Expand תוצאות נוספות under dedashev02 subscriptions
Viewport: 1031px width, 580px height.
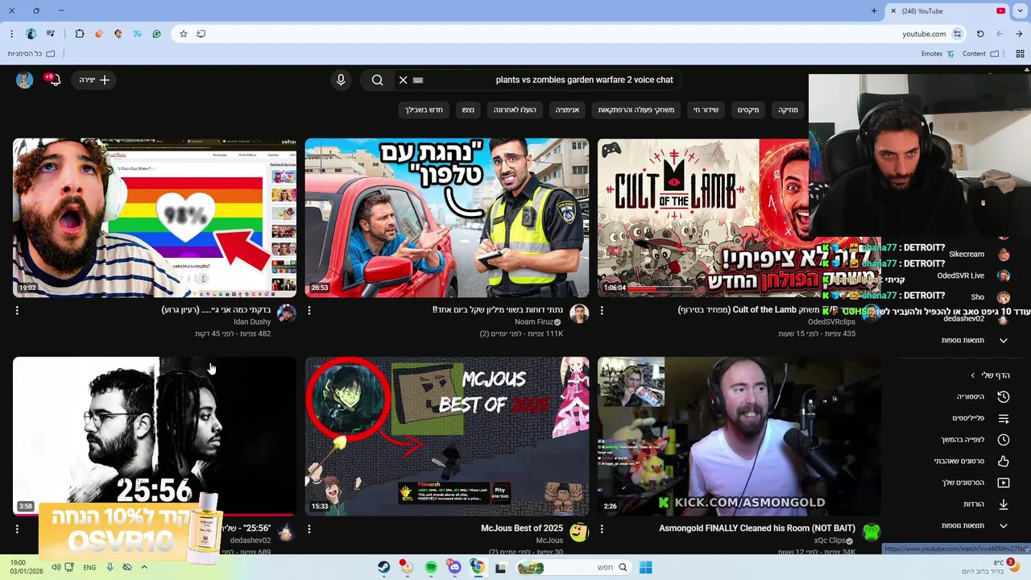click(975, 340)
